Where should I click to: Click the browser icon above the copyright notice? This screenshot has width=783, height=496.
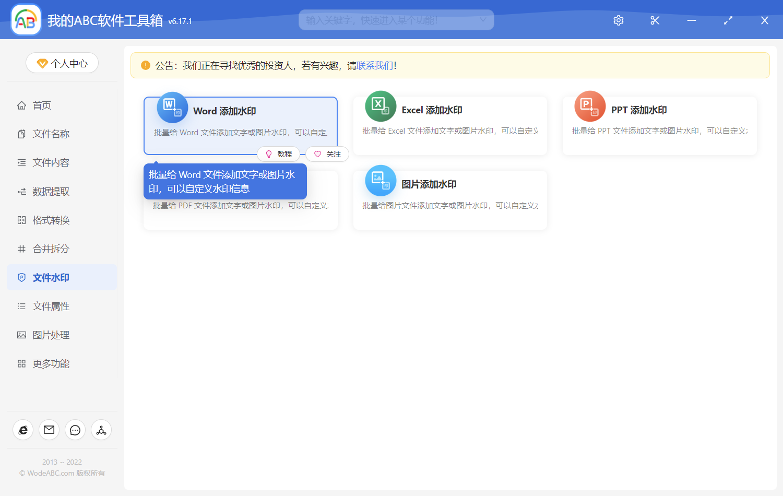pyautogui.click(x=22, y=430)
